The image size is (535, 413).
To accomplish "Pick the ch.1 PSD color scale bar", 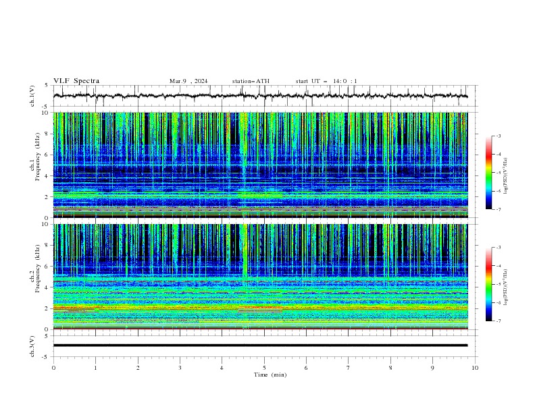I will 488,173.
